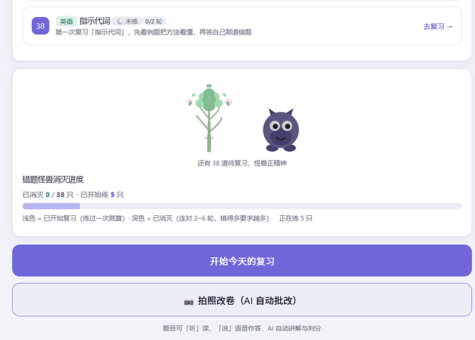Click the 错题怪兽消灭进度 heading
This screenshot has width=475, height=340.
[53, 179]
